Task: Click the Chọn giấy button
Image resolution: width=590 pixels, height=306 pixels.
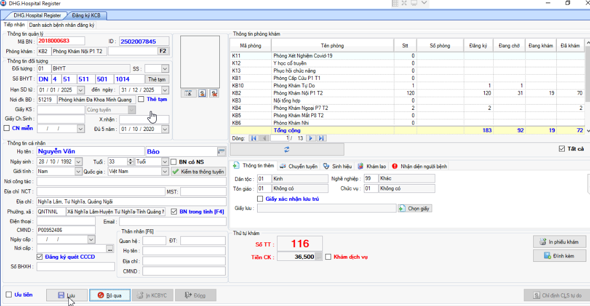Action: tap(415, 209)
